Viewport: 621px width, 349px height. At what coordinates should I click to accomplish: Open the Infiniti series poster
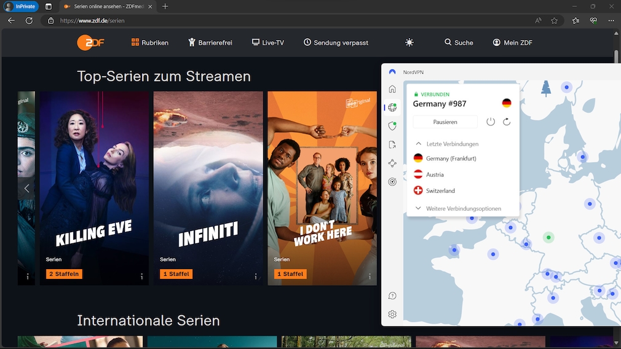tap(208, 189)
